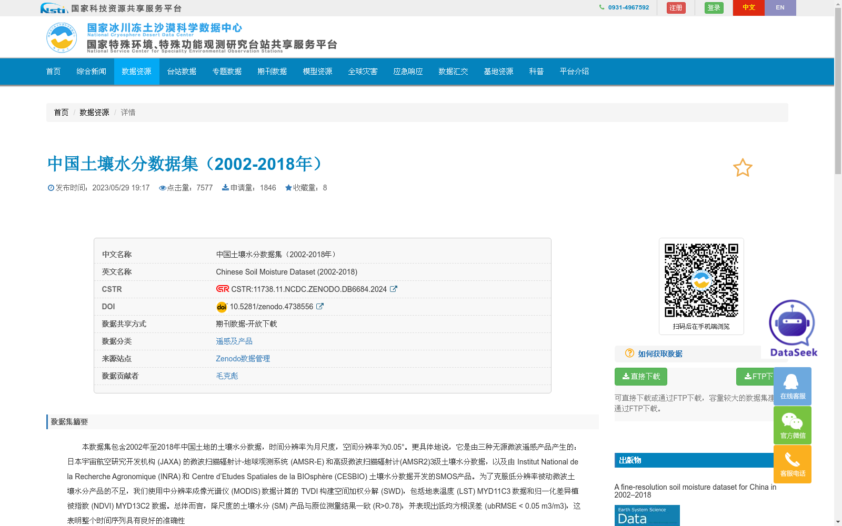Click DOI value 10.5281/zenodo.4738556
The height and width of the screenshot is (526, 842).
(x=272, y=306)
